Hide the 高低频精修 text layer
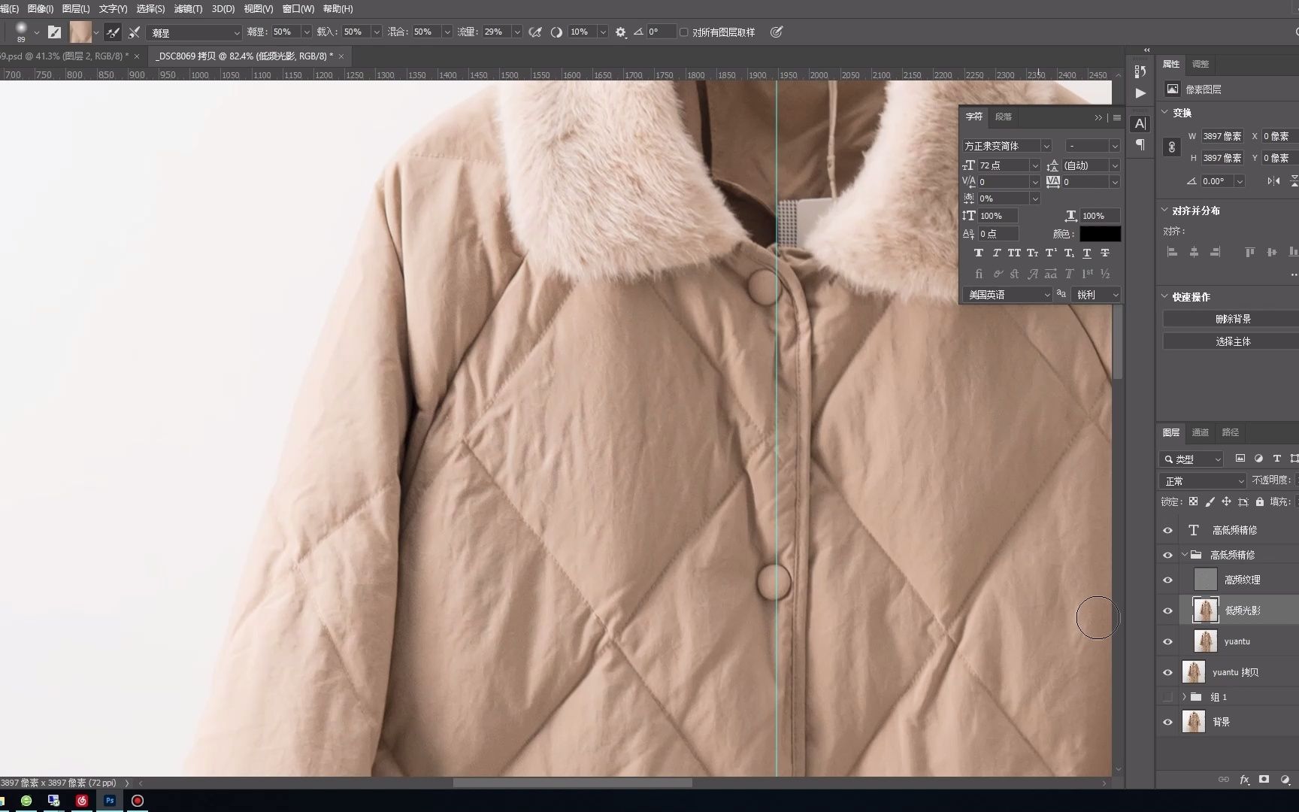 click(x=1167, y=530)
